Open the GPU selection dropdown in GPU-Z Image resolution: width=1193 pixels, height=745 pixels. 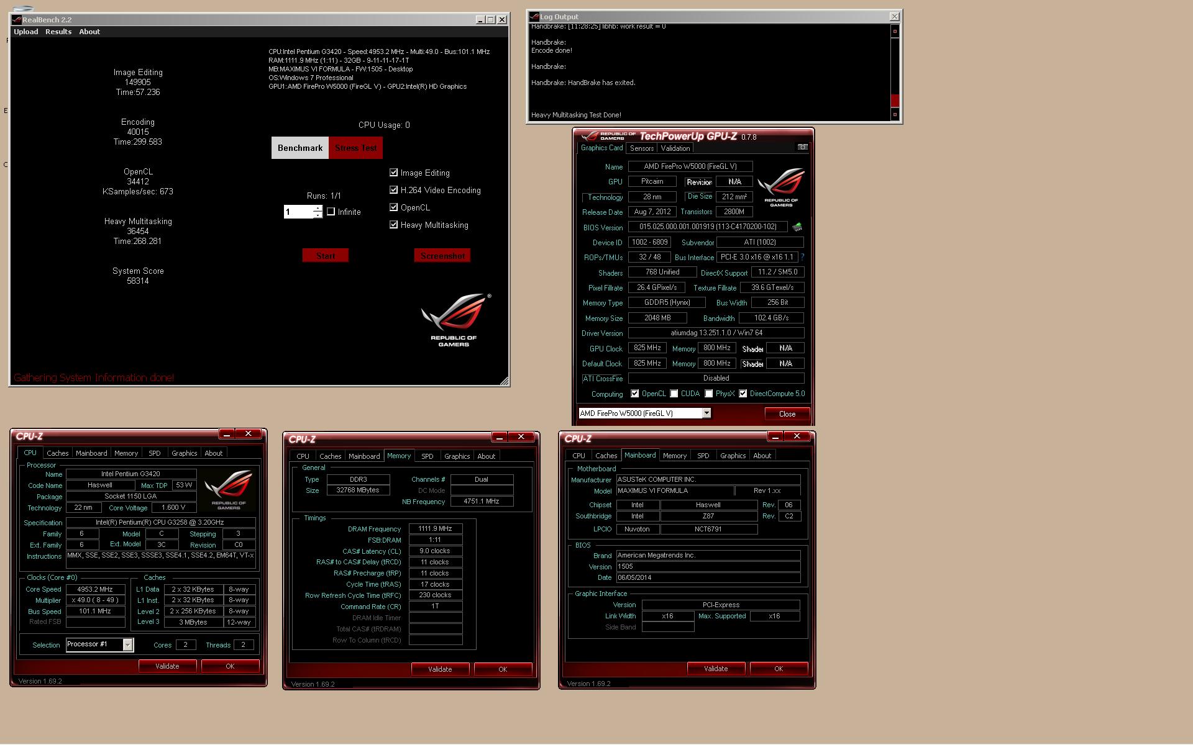706,413
